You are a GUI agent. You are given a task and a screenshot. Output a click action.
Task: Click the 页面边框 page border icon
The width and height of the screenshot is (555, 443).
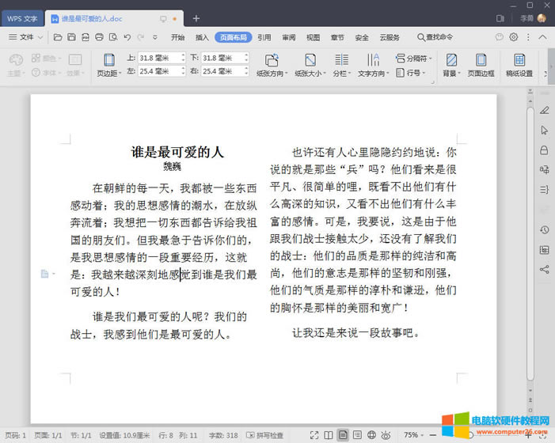[481, 64]
